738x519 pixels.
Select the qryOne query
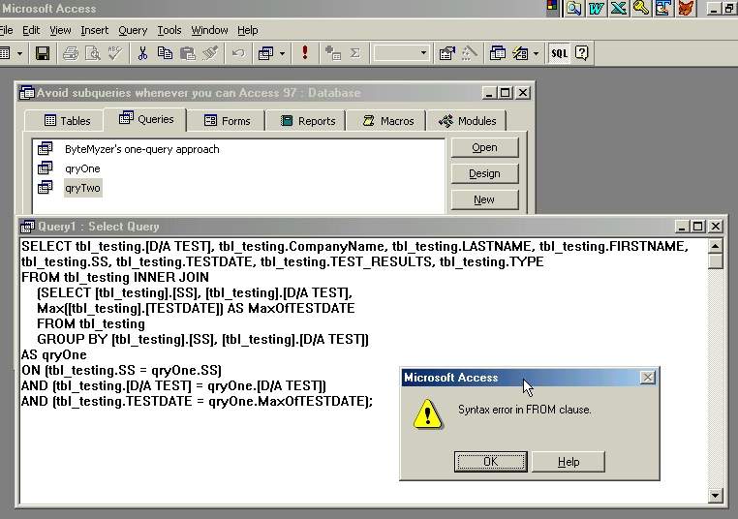point(82,168)
